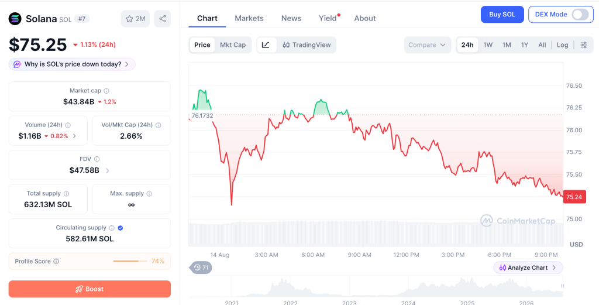Select Price chart view
Screen dimensions: 599x305
(202, 44)
